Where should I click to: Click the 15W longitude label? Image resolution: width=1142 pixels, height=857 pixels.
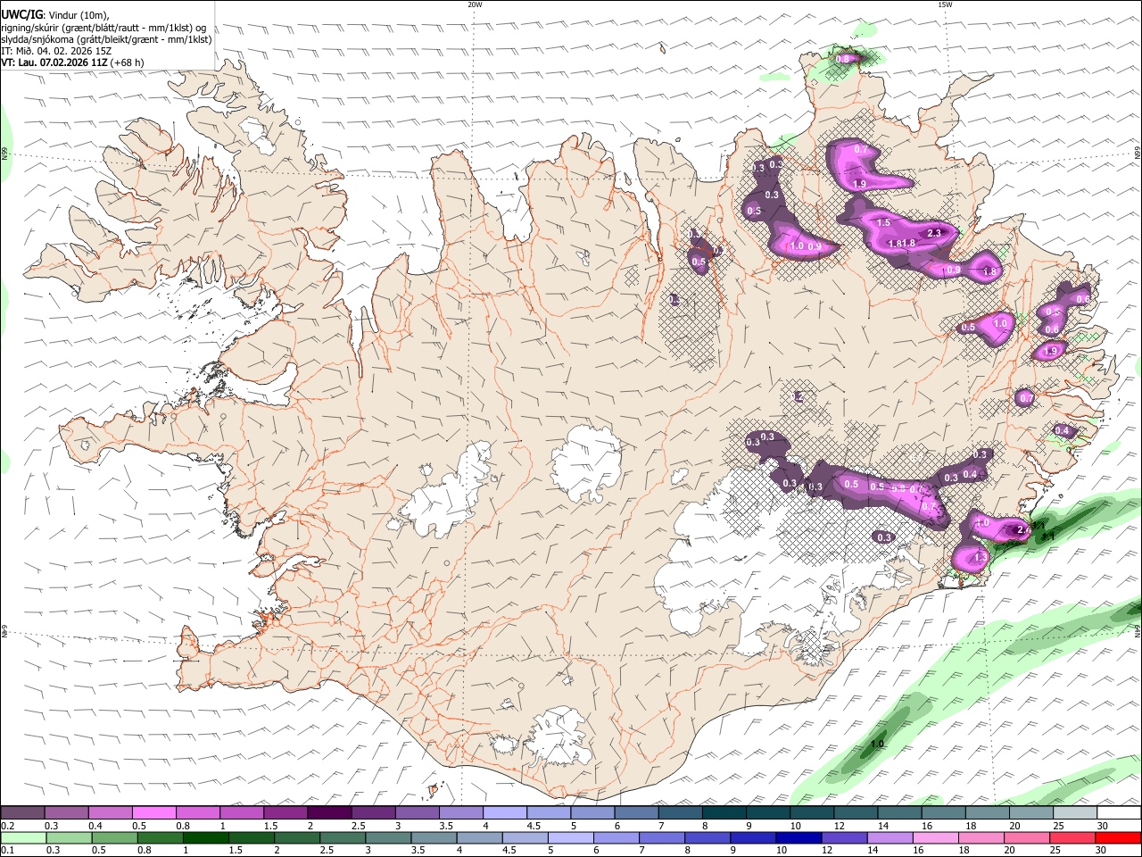[x=945, y=4]
